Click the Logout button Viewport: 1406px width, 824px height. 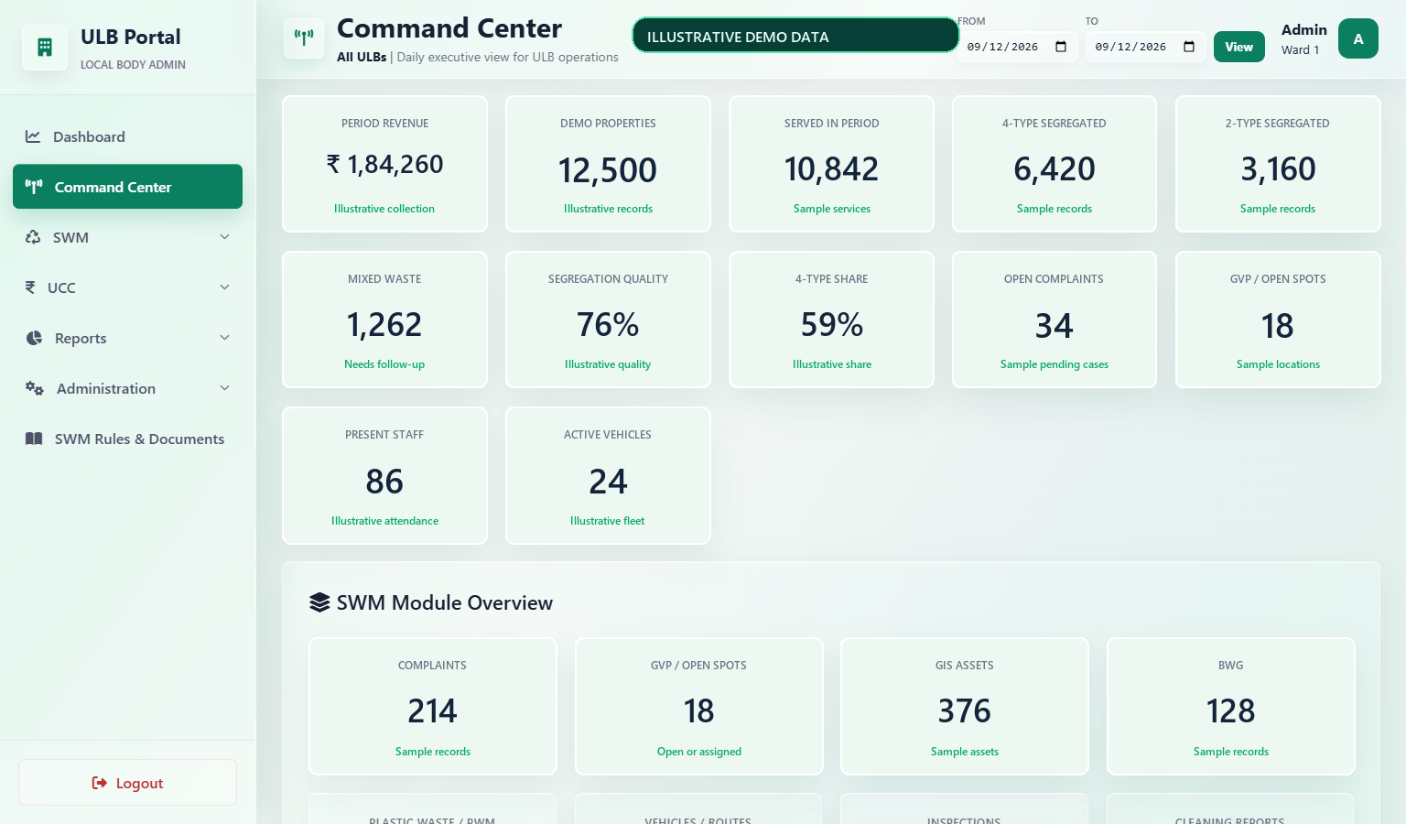coord(127,783)
